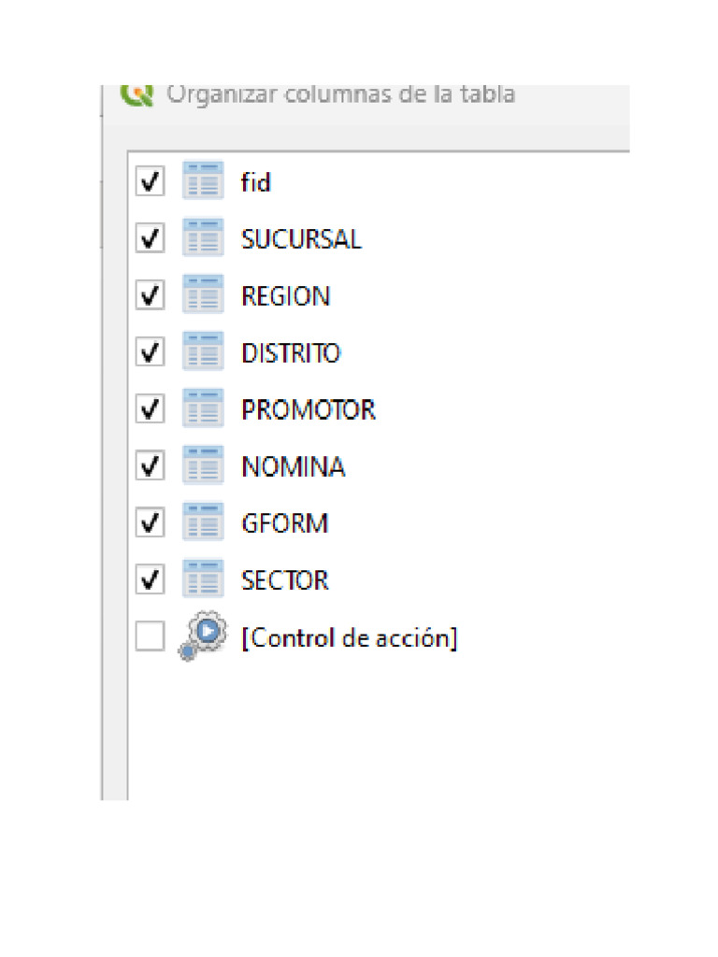This screenshot has width=718, height=957.
Task: Click the table icon beside SECTOR
Action: click(x=203, y=580)
